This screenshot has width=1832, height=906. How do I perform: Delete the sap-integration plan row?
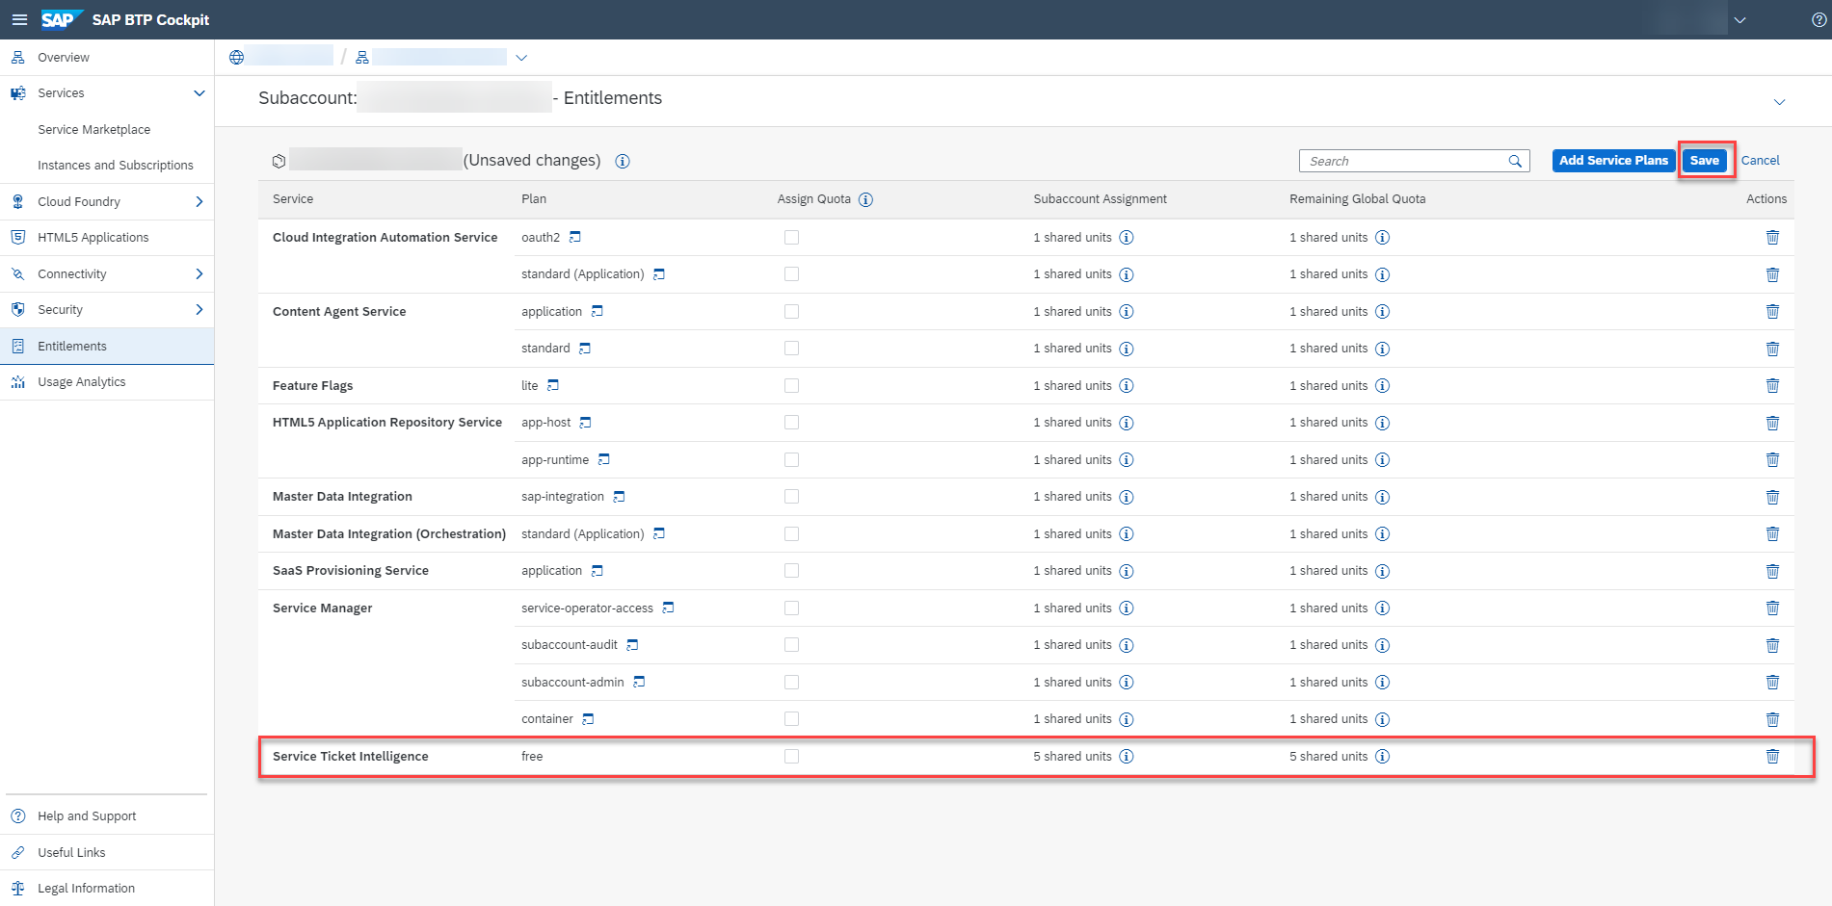tap(1772, 497)
